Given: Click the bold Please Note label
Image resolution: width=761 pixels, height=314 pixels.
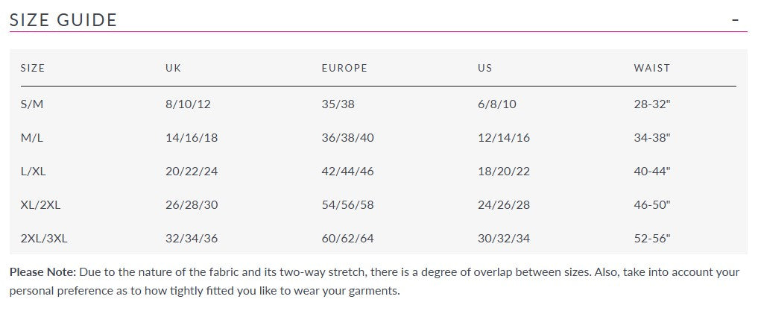Looking at the screenshot, I should (x=42, y=272).
